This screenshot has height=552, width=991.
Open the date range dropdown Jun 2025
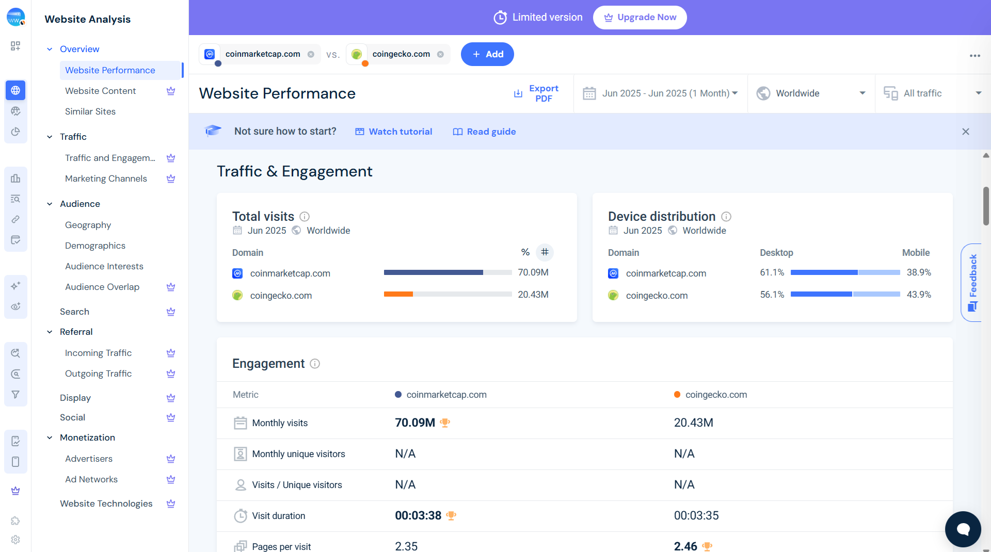tap(661, 93)
